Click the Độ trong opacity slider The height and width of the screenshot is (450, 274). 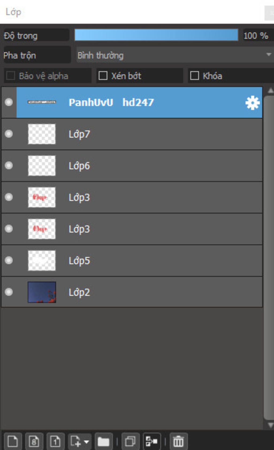(156, 35)
